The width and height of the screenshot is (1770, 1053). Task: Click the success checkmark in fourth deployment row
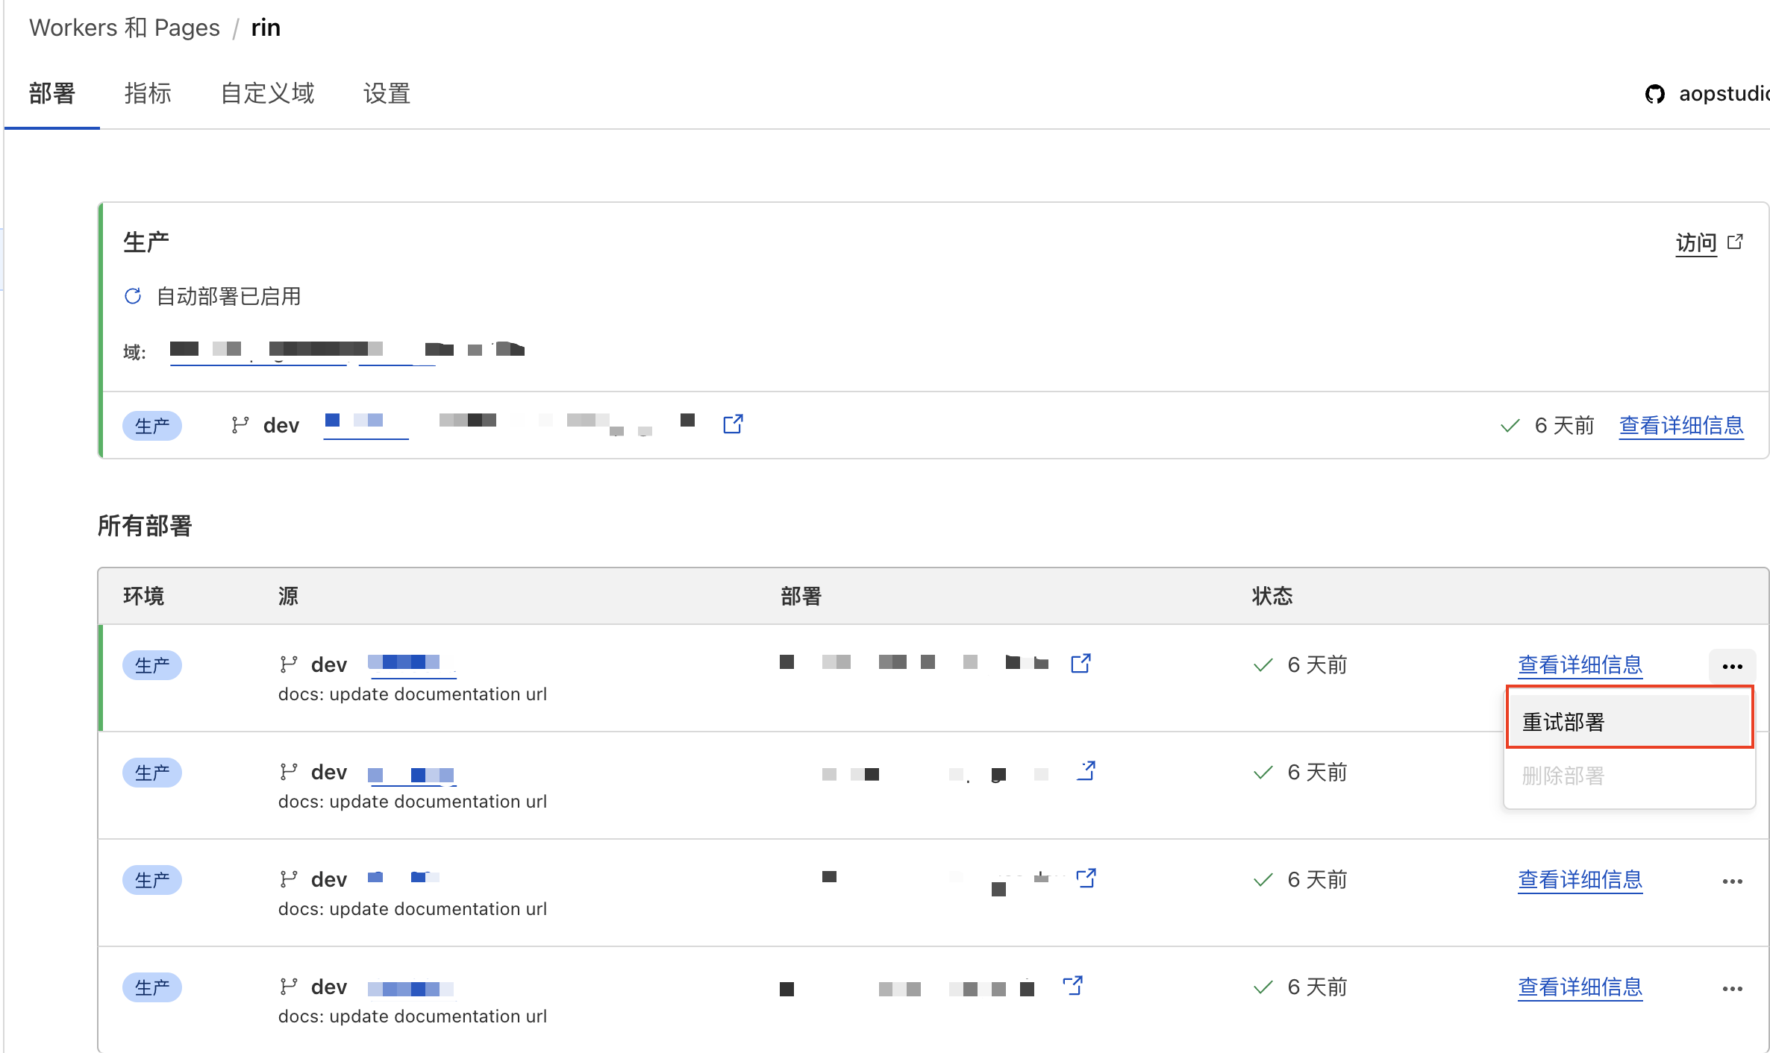(1263, 987)
